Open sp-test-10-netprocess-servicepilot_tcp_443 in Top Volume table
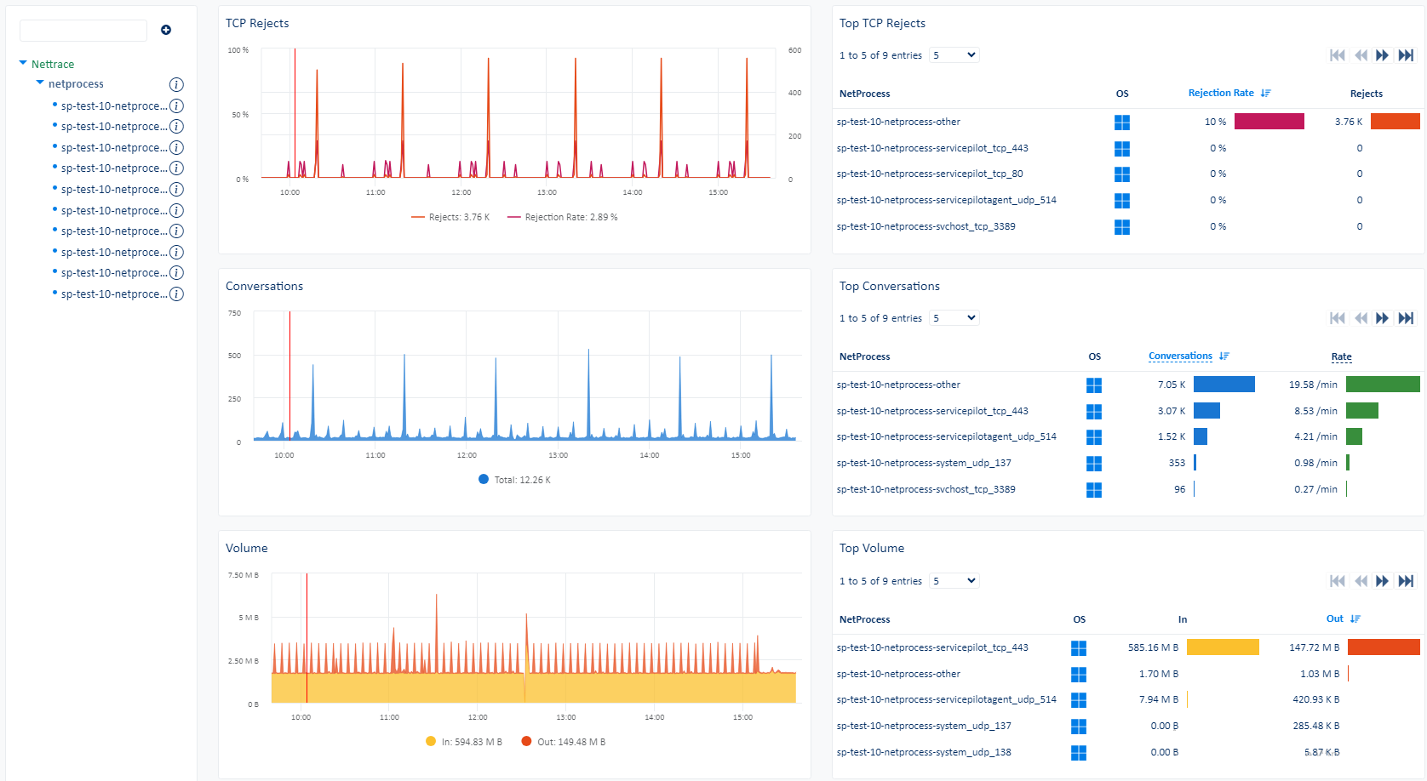The height and width of the screenshot is (781, 1427). pos(932,648)
